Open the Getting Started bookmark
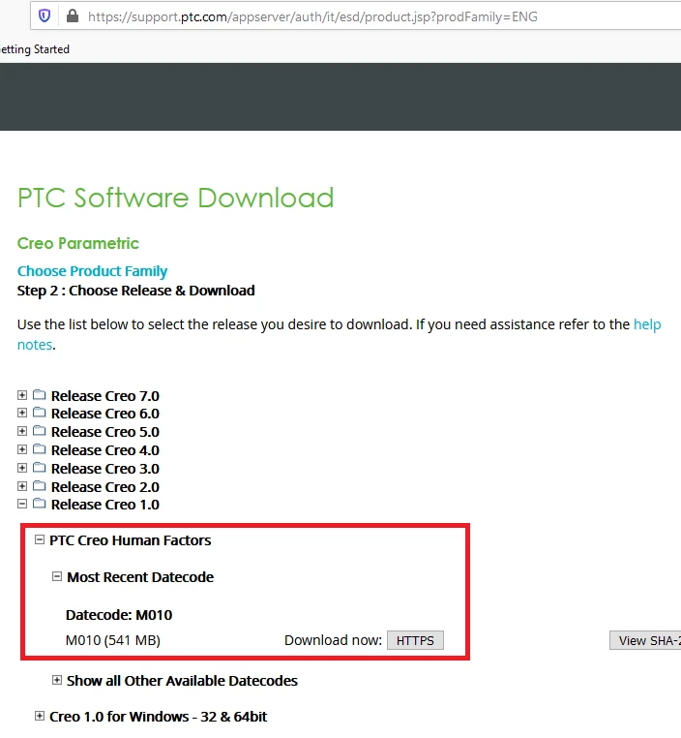681x738 pixels. 34,49
